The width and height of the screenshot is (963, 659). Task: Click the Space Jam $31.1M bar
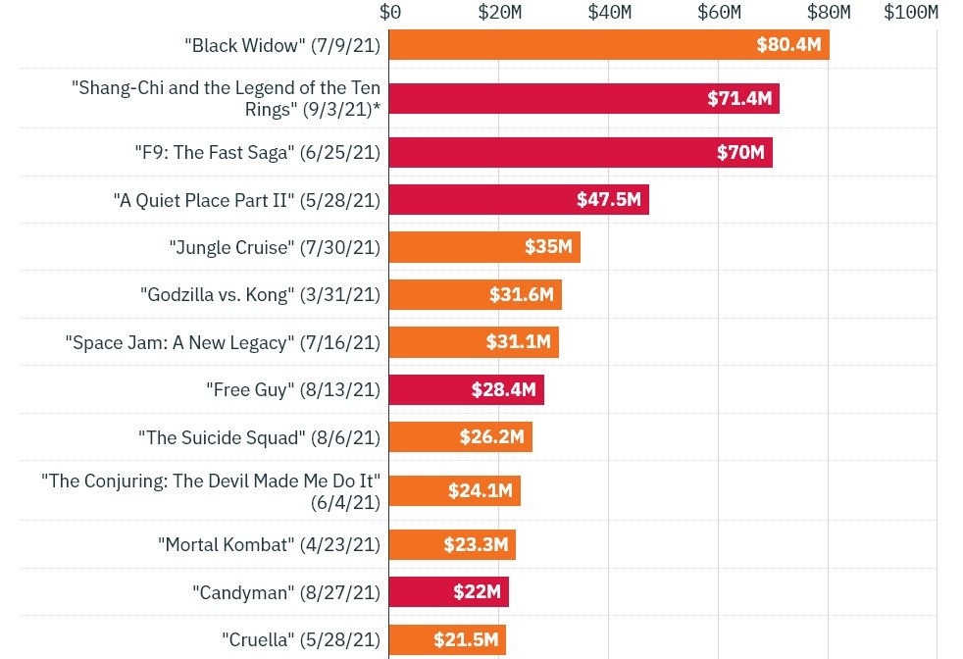tap(474, 342)
